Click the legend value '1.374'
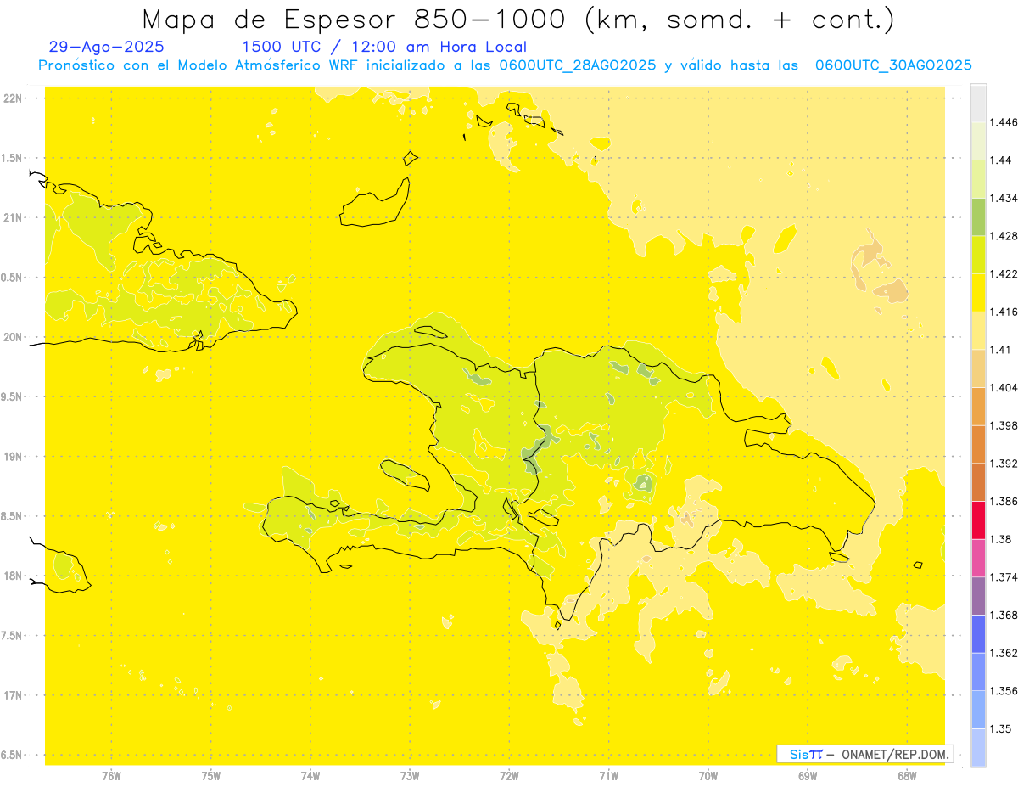1018x787 pixels. [1004, 577]
